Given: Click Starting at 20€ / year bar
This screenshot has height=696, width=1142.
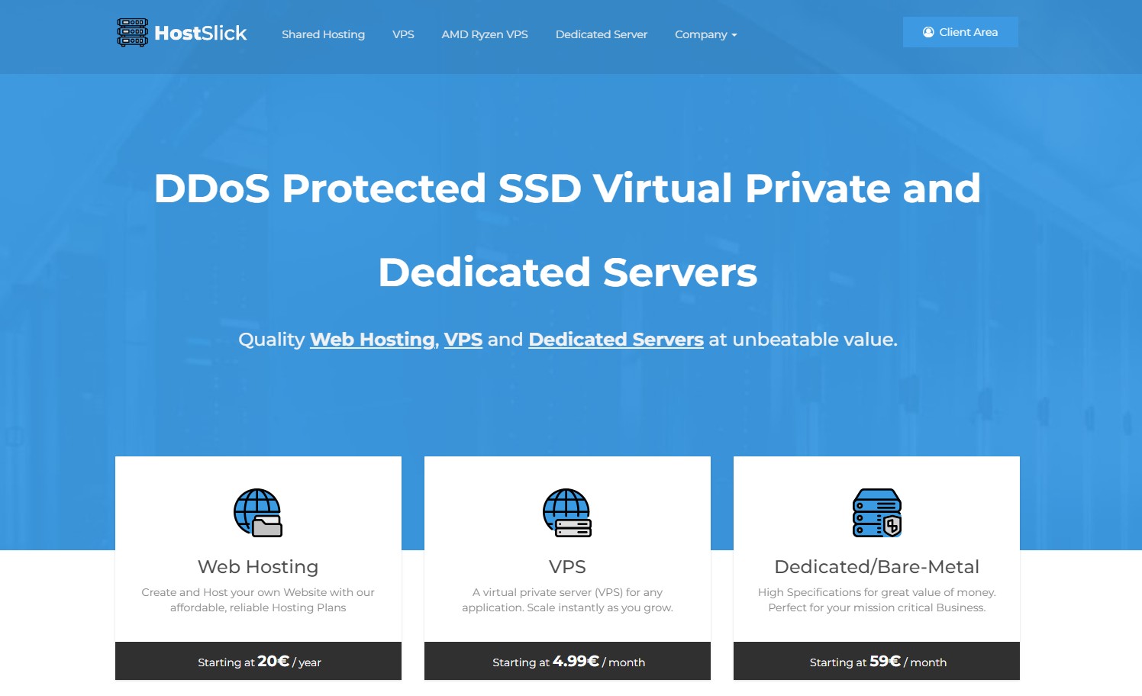Looking at the screenshot, I should click(x=258, y=661).
